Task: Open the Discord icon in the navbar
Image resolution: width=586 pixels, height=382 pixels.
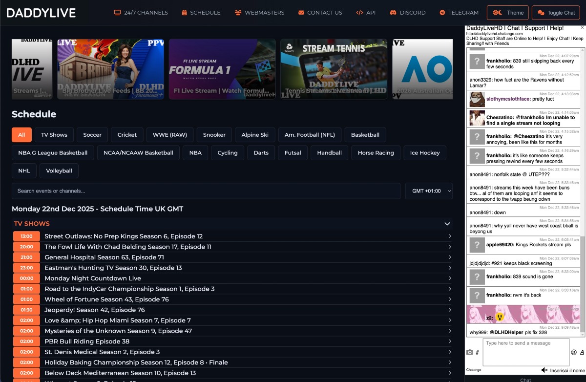Action: pos(394,12)
